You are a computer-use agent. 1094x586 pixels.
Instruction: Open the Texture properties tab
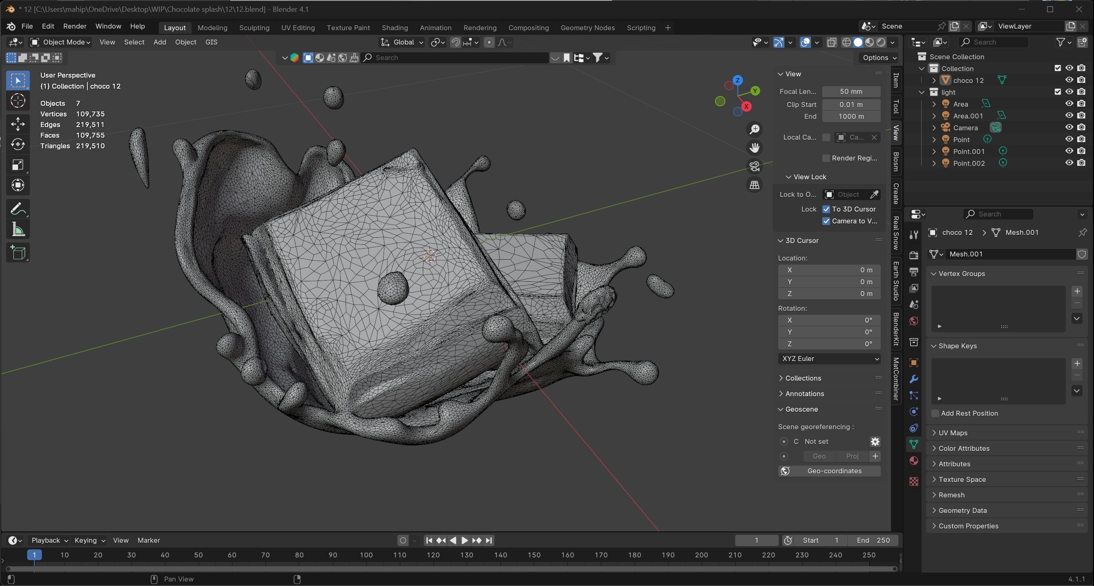pyautogui.click(x=914, y=481)
